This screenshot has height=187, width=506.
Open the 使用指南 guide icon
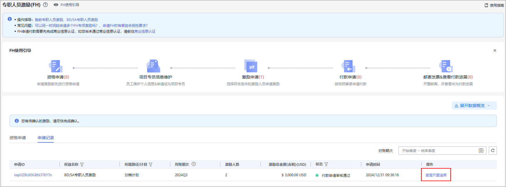coord(486,5)
